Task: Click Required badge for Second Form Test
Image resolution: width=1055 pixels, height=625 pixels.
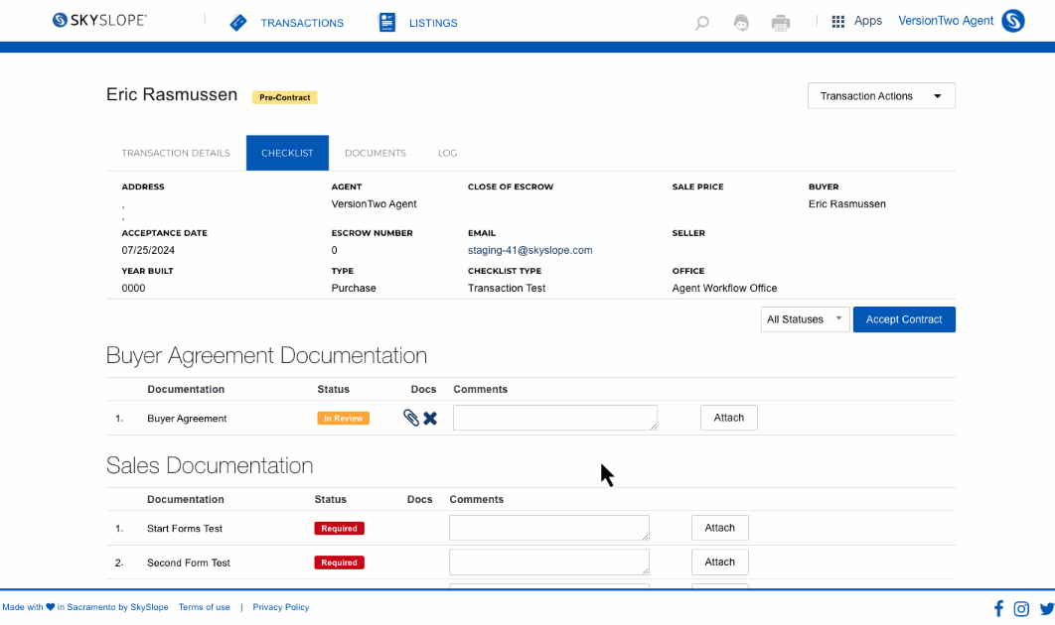Action: coord(339,562)
